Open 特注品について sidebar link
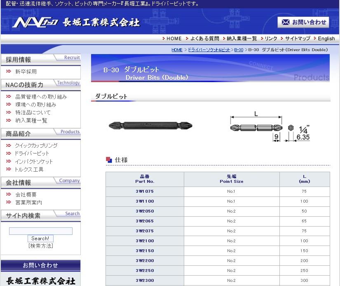The image size is (340, 286). (33, 113)
